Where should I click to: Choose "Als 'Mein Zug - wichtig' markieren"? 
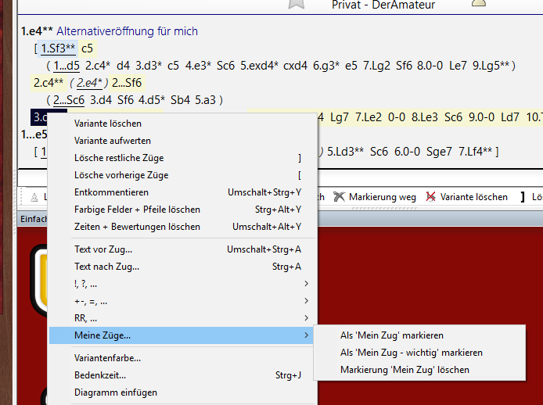click(x=411, y=353)
